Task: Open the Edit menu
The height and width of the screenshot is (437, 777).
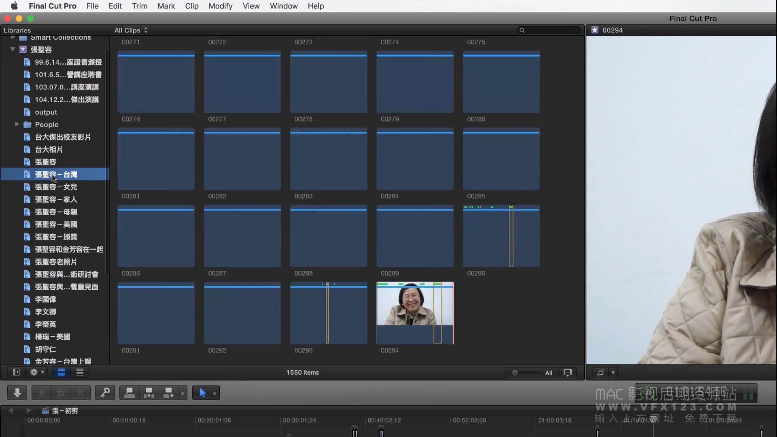Action: (115, 6)
